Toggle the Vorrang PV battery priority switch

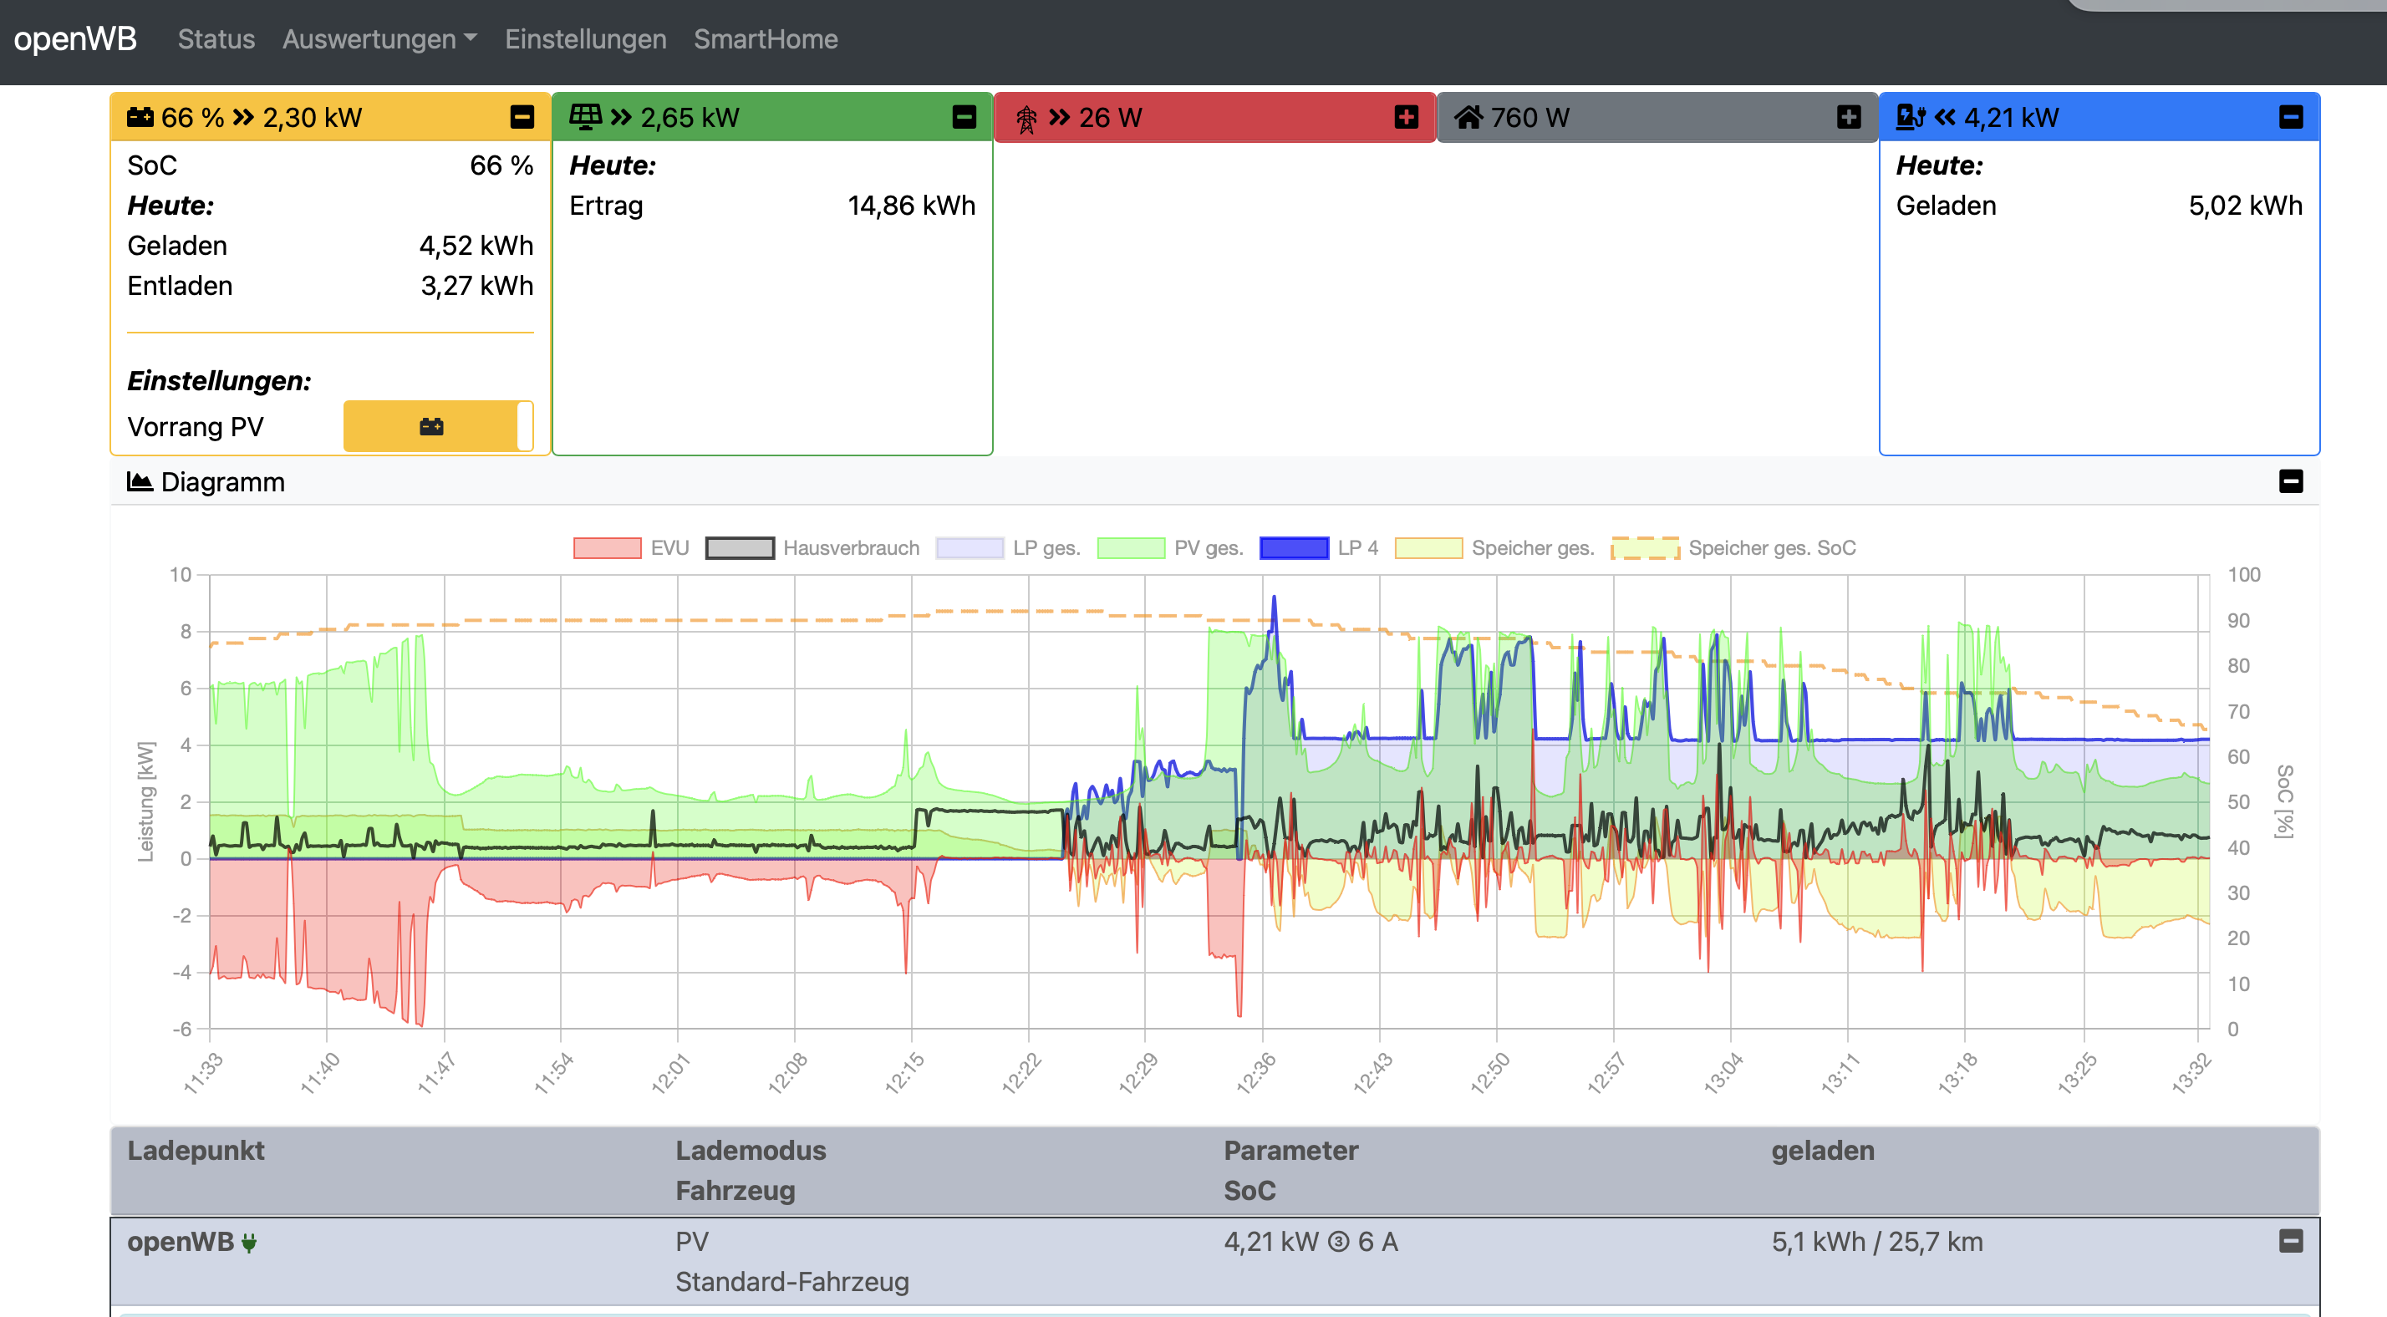pos(437,426)
